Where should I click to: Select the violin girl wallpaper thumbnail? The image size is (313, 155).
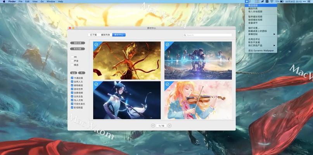[198, 100]
